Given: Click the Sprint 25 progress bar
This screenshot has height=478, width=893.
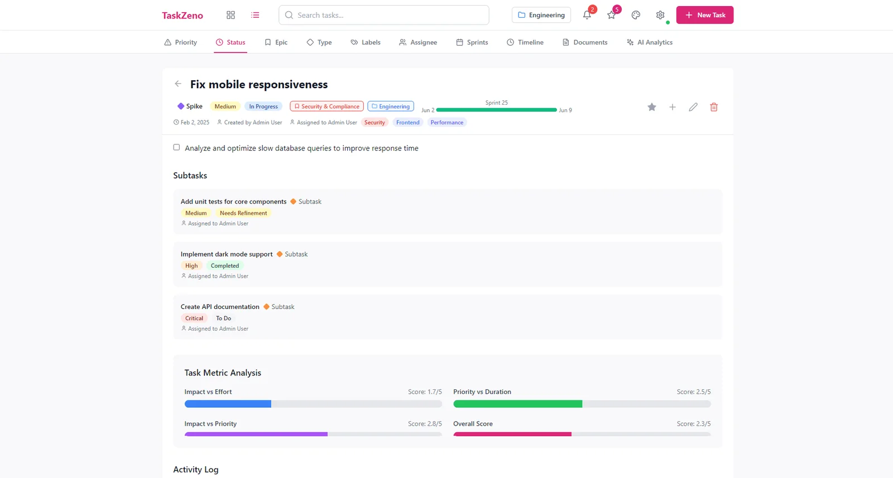Looking at the screenshot, I should point(496,110).
